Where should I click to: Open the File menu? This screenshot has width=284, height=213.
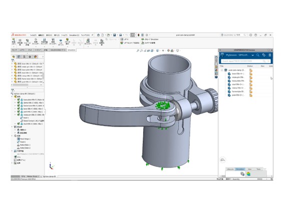click(x=33, y=35)
